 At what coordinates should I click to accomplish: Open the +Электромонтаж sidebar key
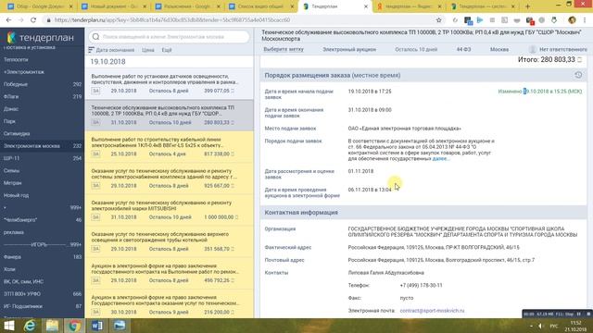point(24,72)
